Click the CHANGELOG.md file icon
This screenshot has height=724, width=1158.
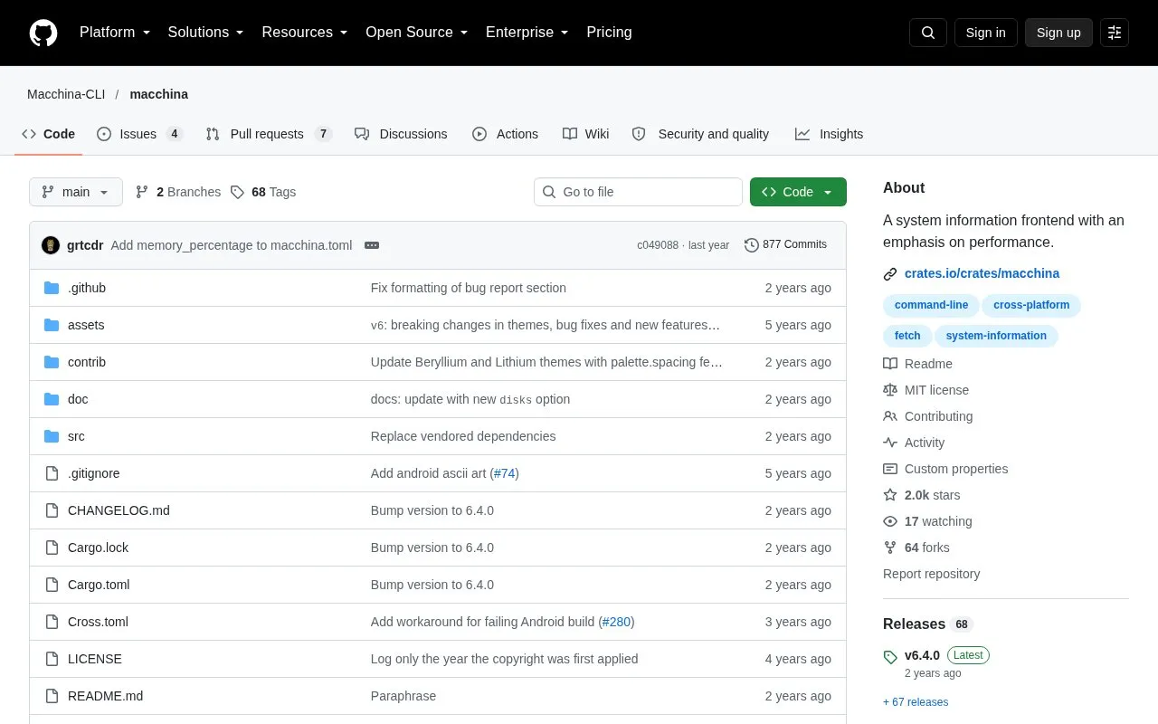pos(52,510)
